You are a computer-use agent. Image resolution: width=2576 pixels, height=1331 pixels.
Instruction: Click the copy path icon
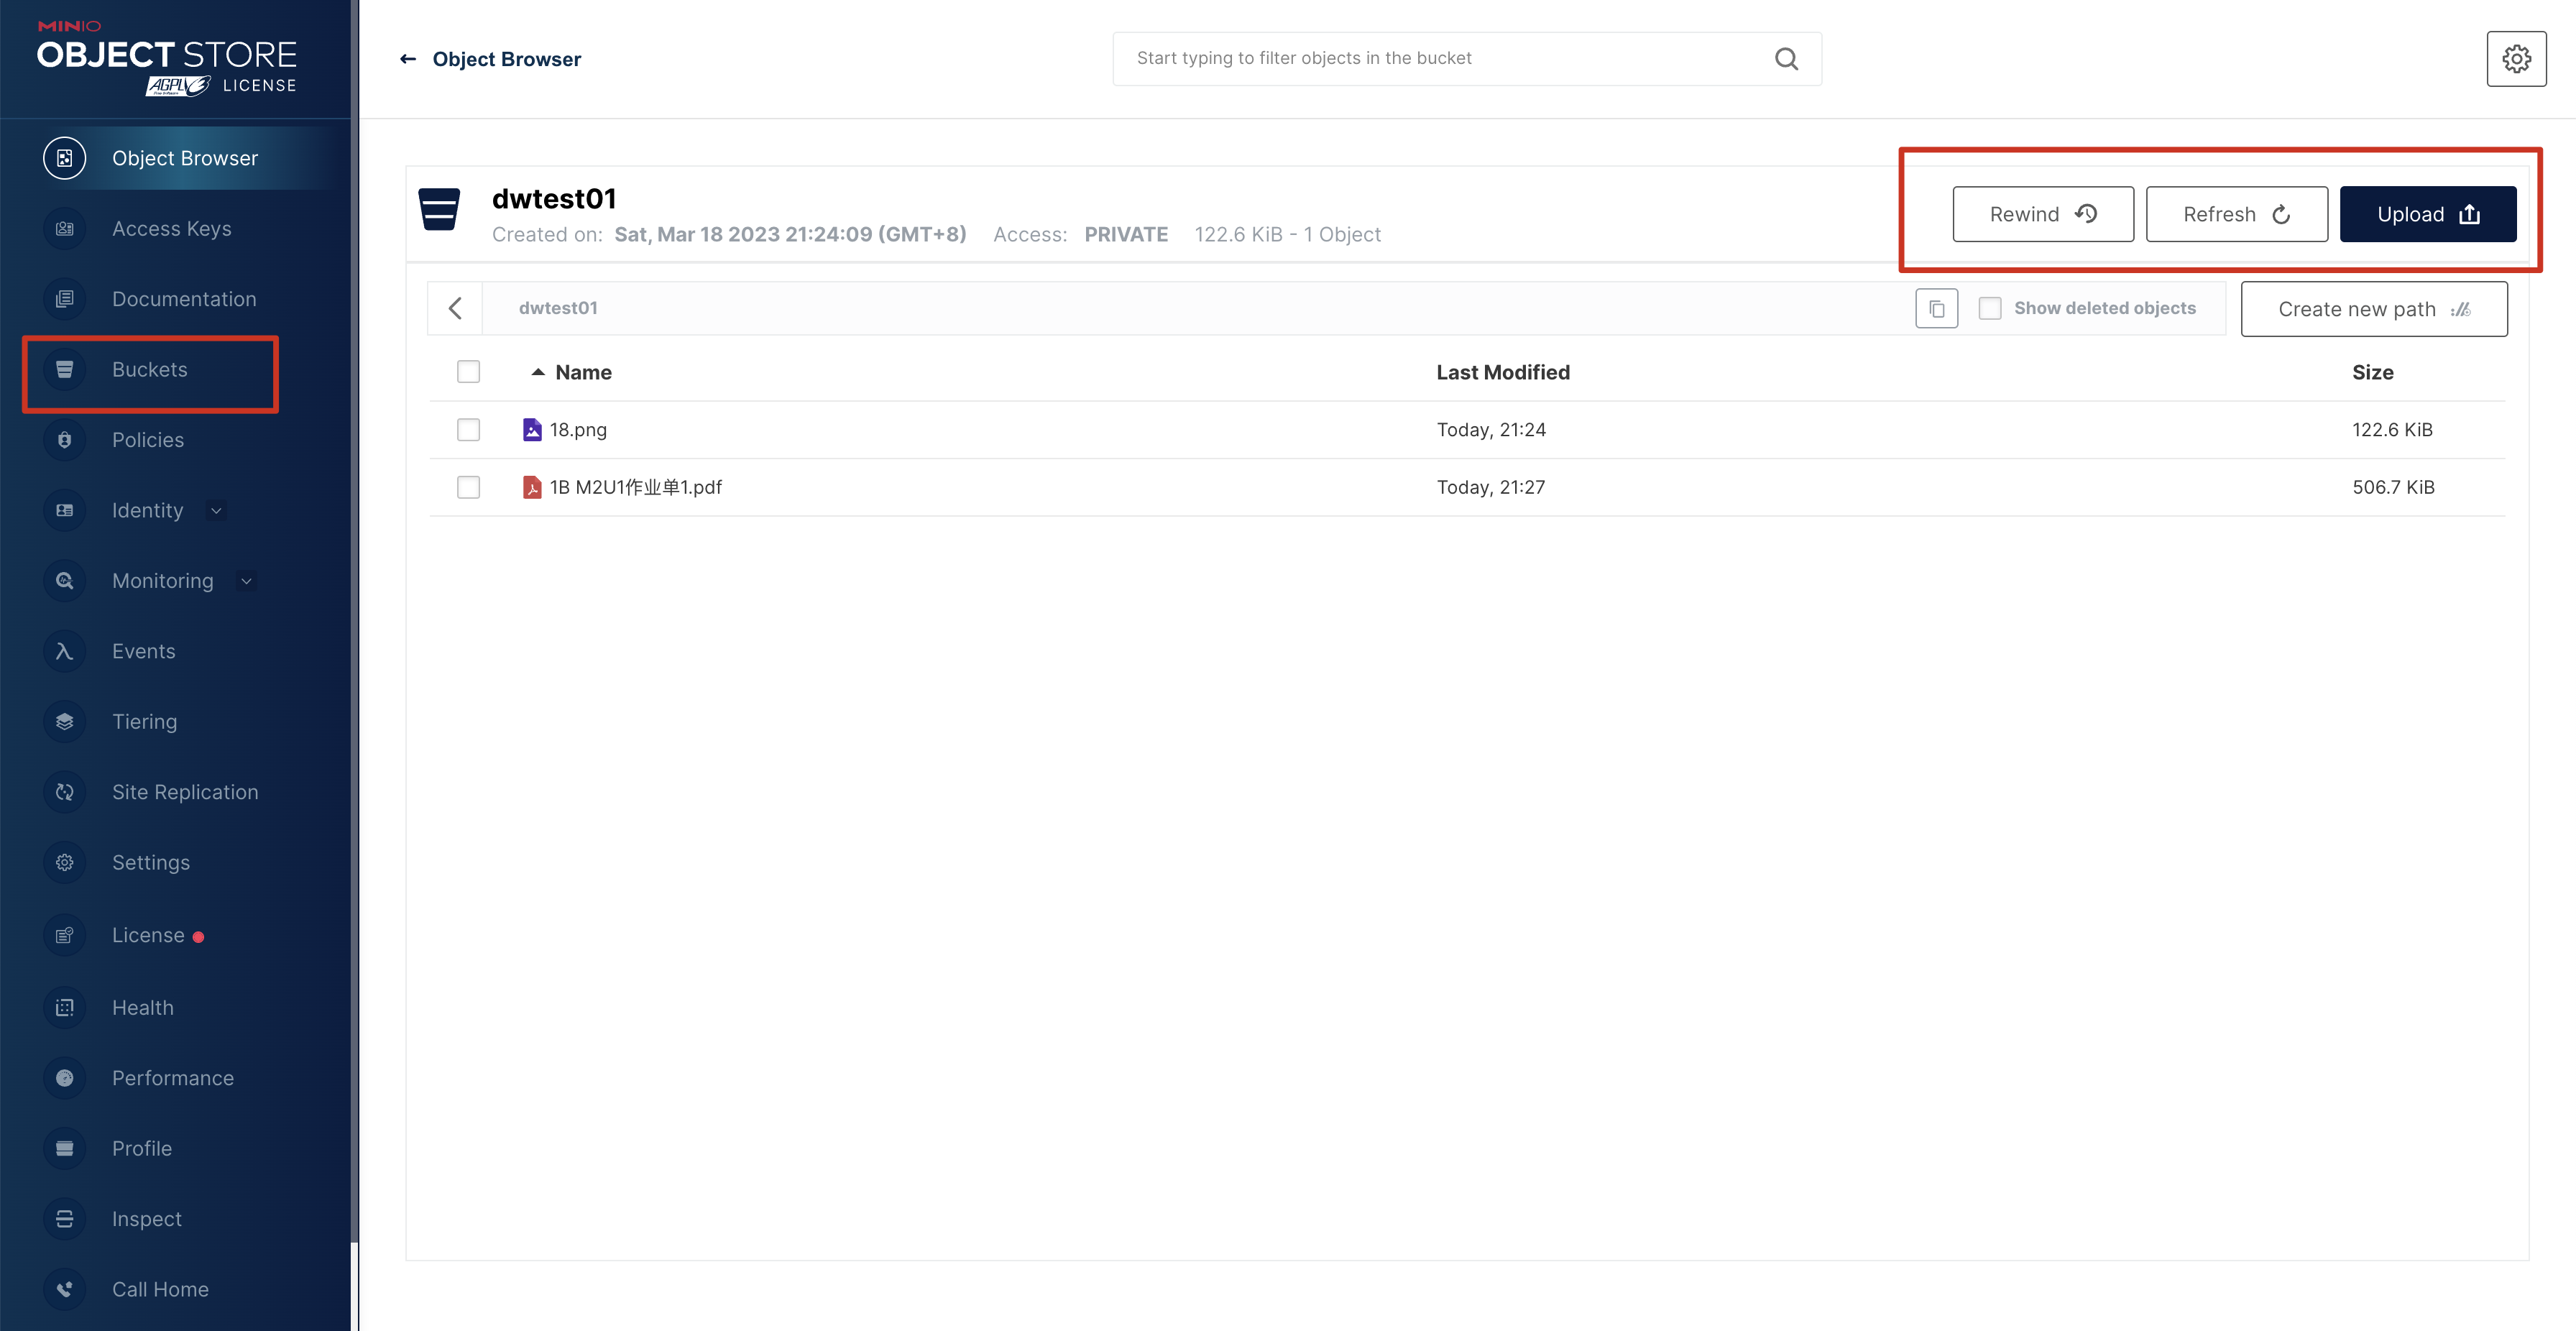pyautogui.click(x=1936, y=309)
